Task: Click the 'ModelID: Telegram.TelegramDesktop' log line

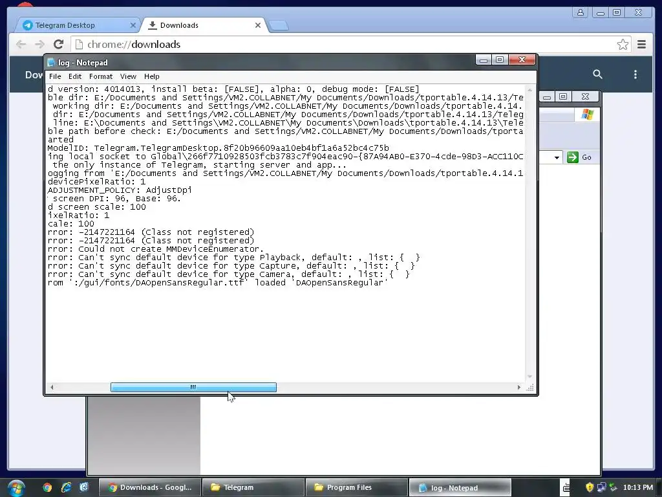Action: click(x=219, y=148)
